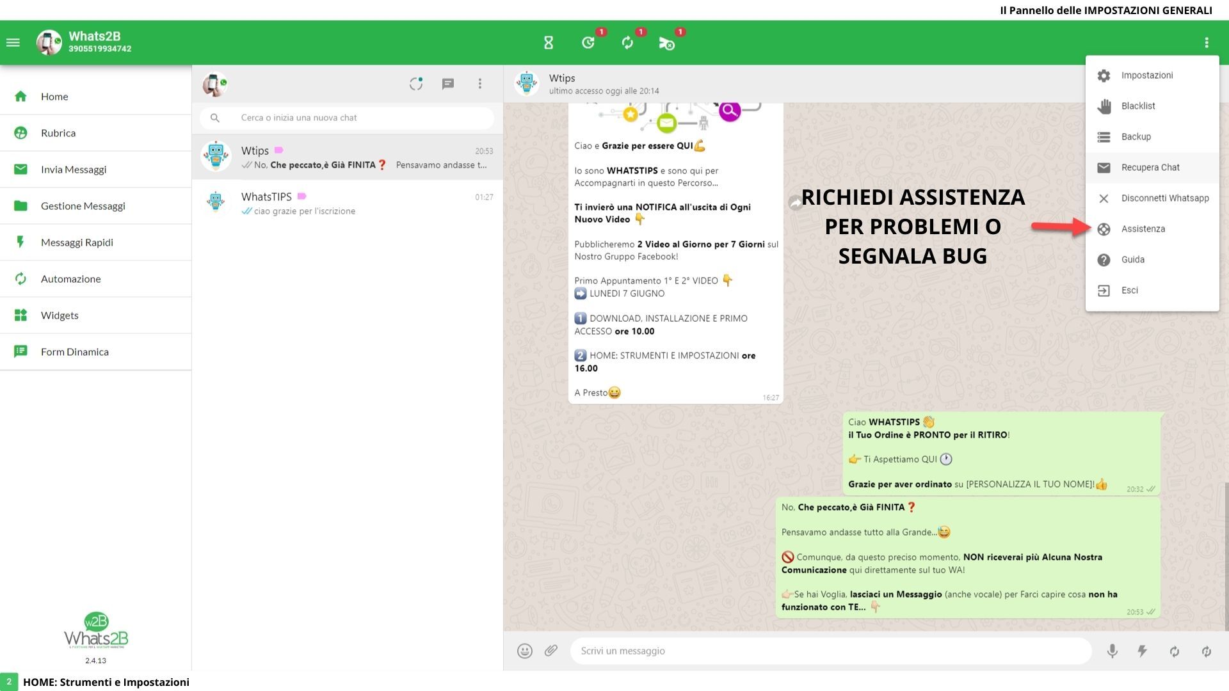Record a voice message with the microphone
1229x691 pixels.
click(1113, 651)
